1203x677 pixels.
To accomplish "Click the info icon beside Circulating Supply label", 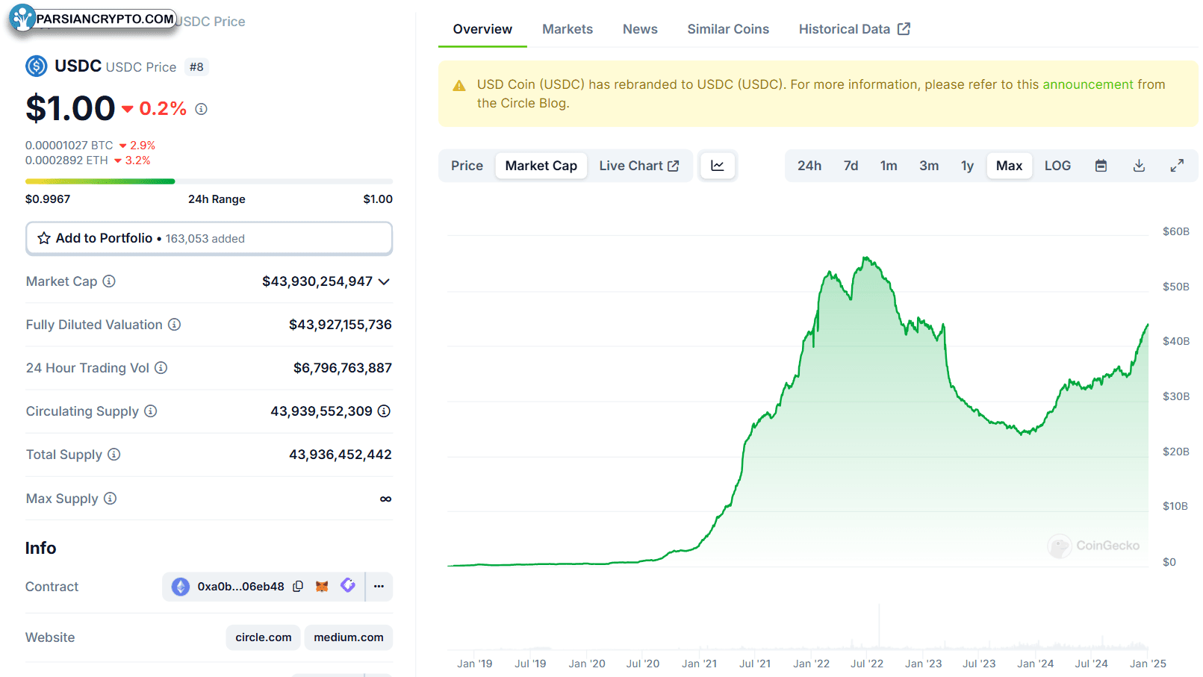I will click(x=150, y=411).
